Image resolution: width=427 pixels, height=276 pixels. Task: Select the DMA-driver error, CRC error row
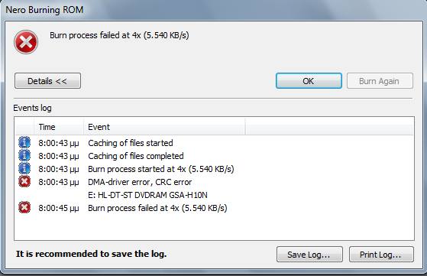pos(215,182)
